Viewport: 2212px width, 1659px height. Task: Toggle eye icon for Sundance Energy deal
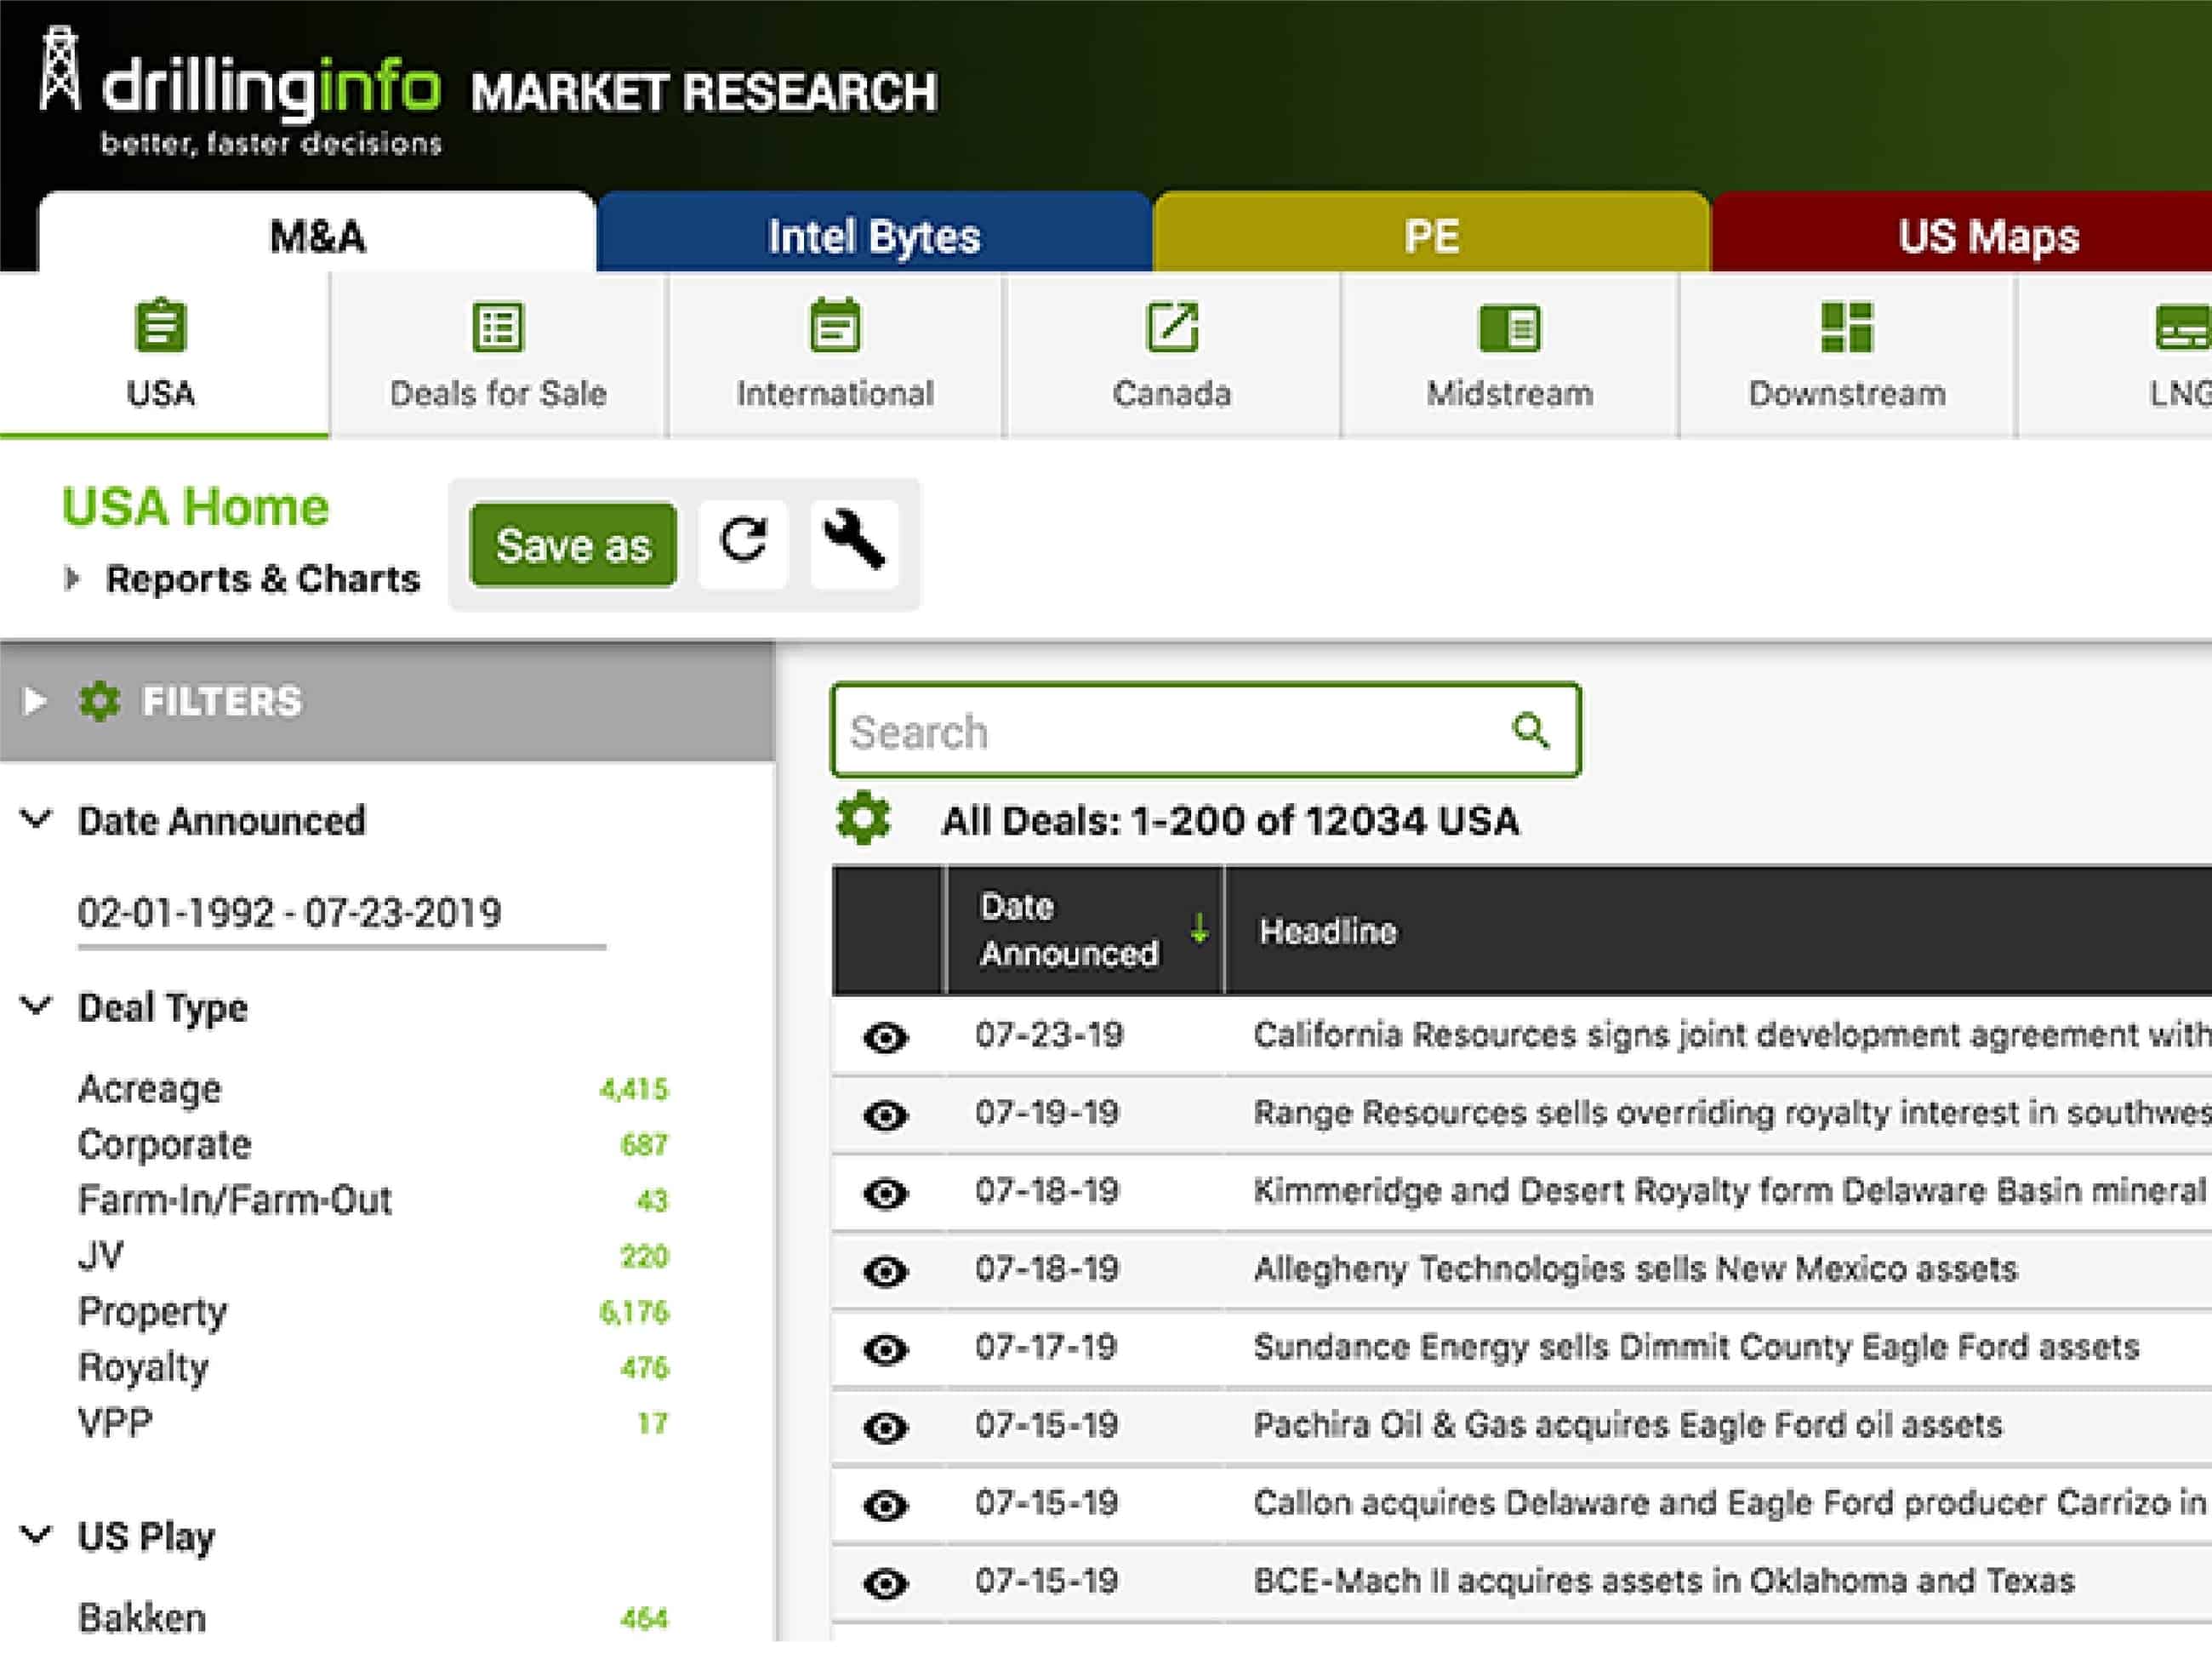tap(885, 1350)
